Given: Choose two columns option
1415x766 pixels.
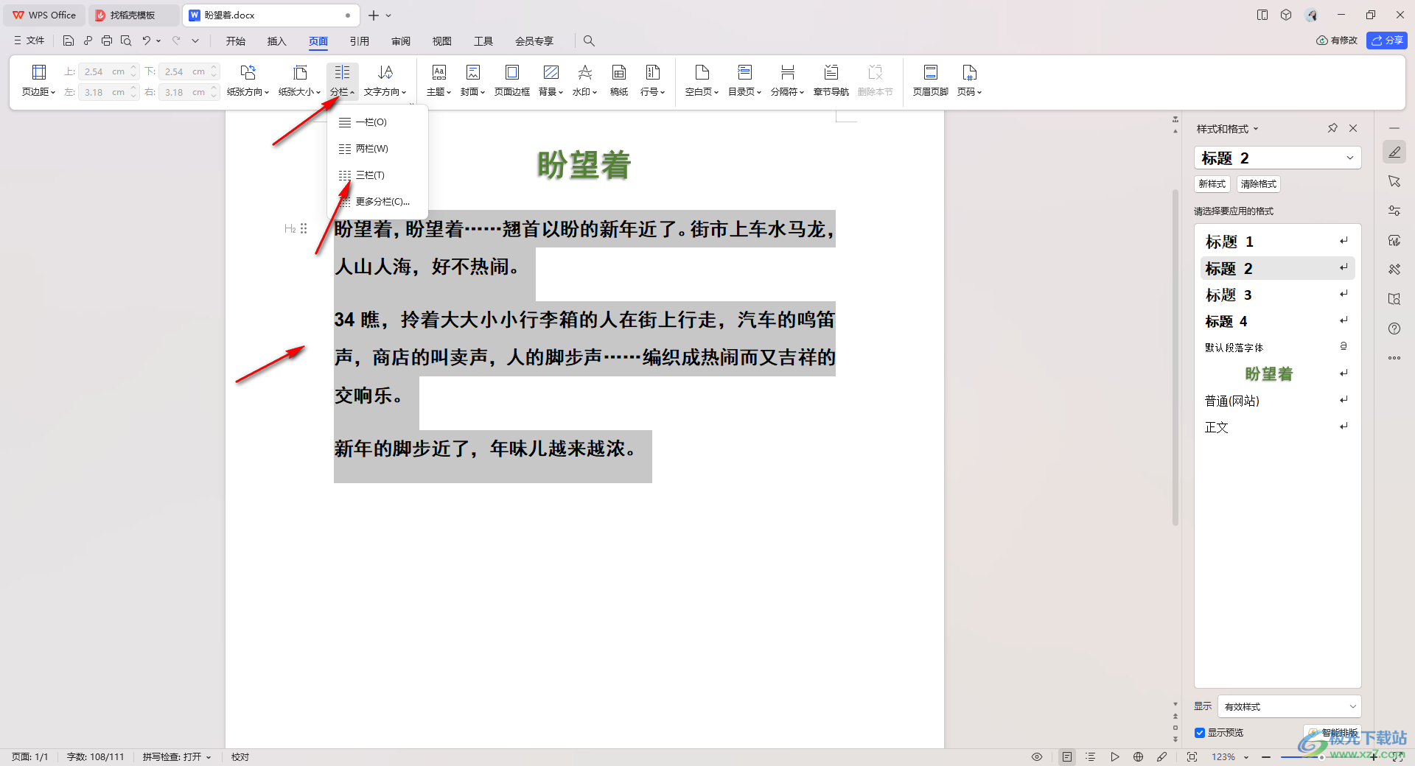Looking at the screenshot, I should coord(377,149).
